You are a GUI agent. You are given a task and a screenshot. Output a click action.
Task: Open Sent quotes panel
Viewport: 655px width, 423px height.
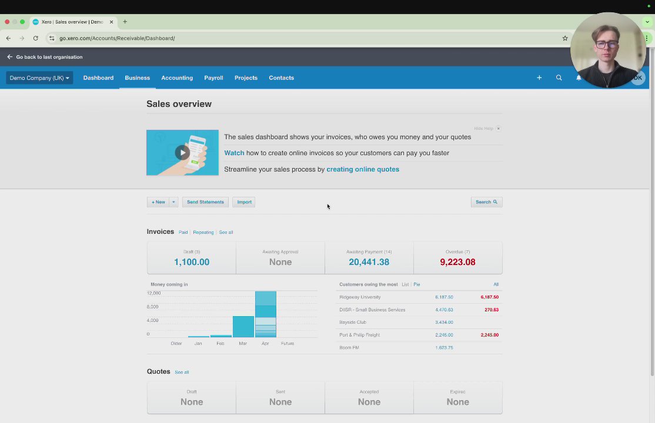coord(280,398)
